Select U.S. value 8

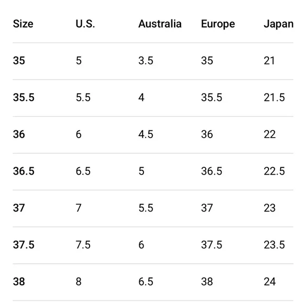tap(79, 282)
